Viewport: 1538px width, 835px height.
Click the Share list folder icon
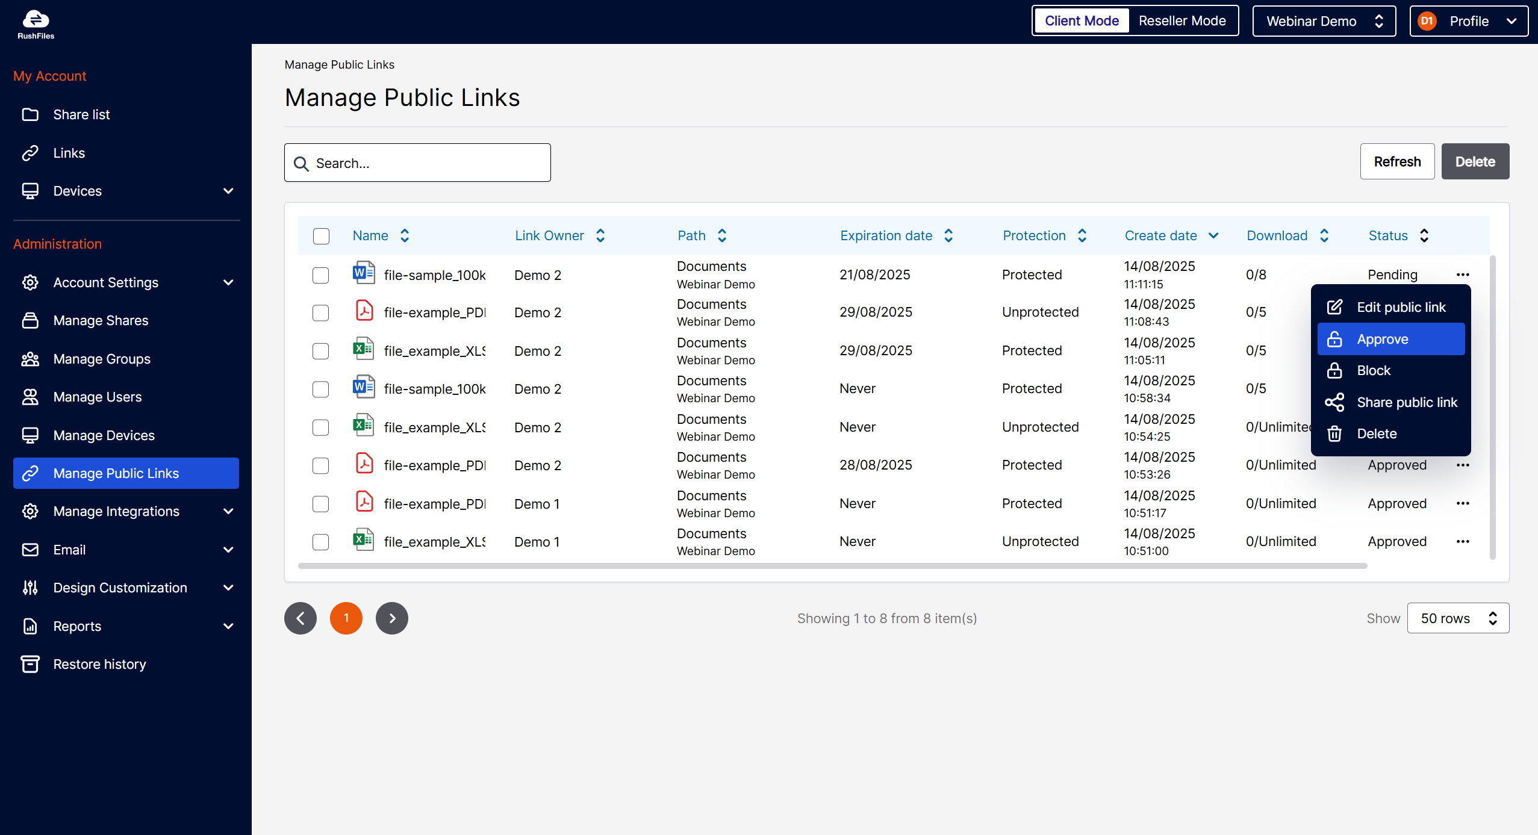[x=30, y=114]
